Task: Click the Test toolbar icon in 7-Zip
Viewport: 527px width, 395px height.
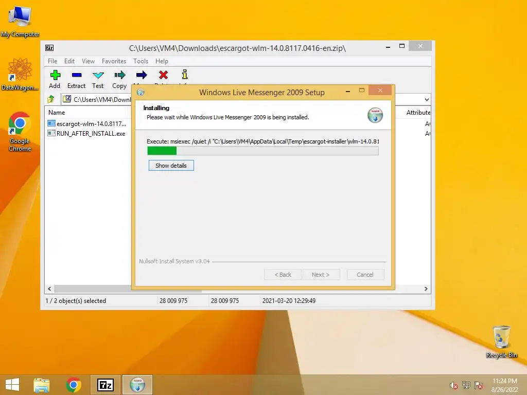Action: pyautogui.click(x=98, y=75)
